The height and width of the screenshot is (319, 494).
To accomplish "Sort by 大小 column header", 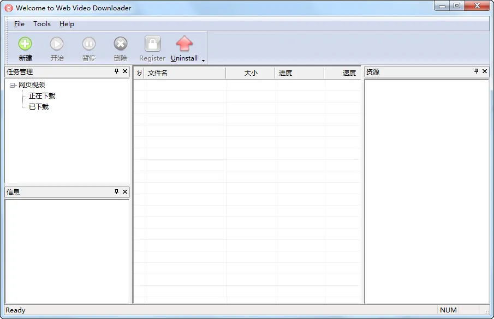I will pos(251,73).
